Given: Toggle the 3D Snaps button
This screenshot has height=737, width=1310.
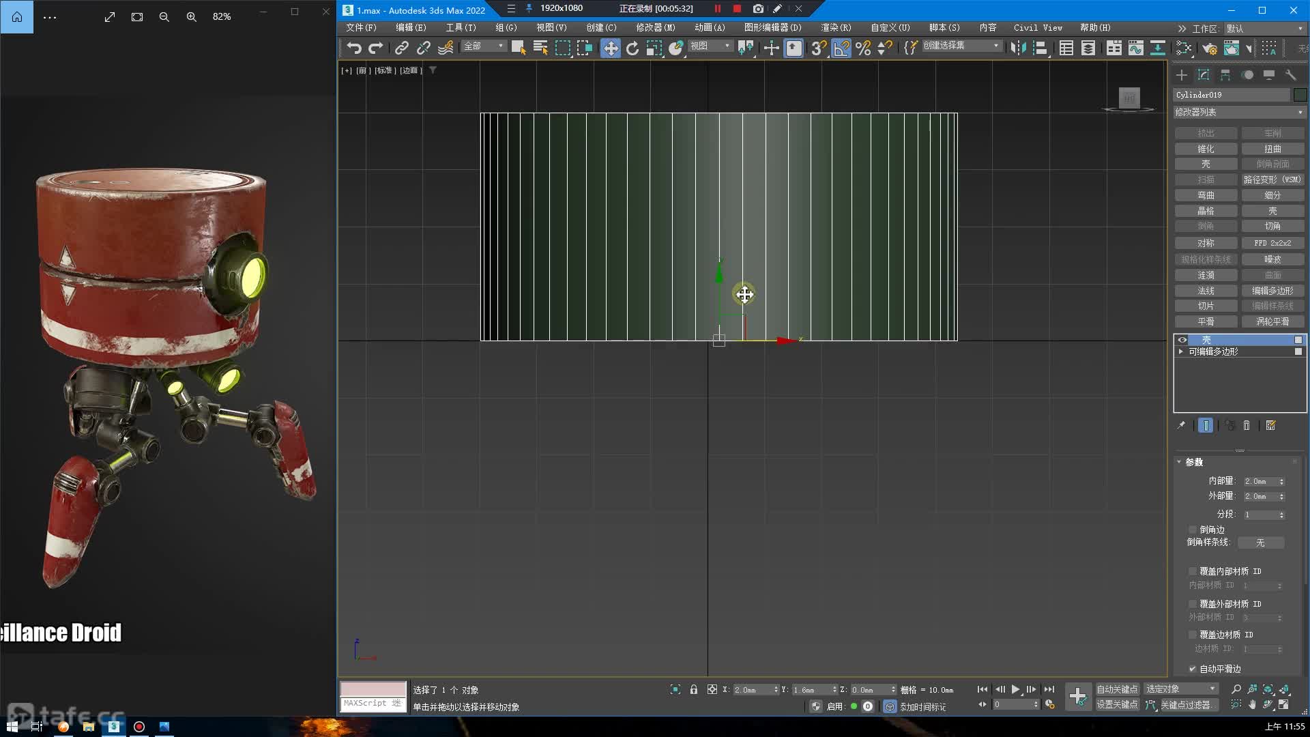Looking at the screenshot, I should click(x=818, y=48).
